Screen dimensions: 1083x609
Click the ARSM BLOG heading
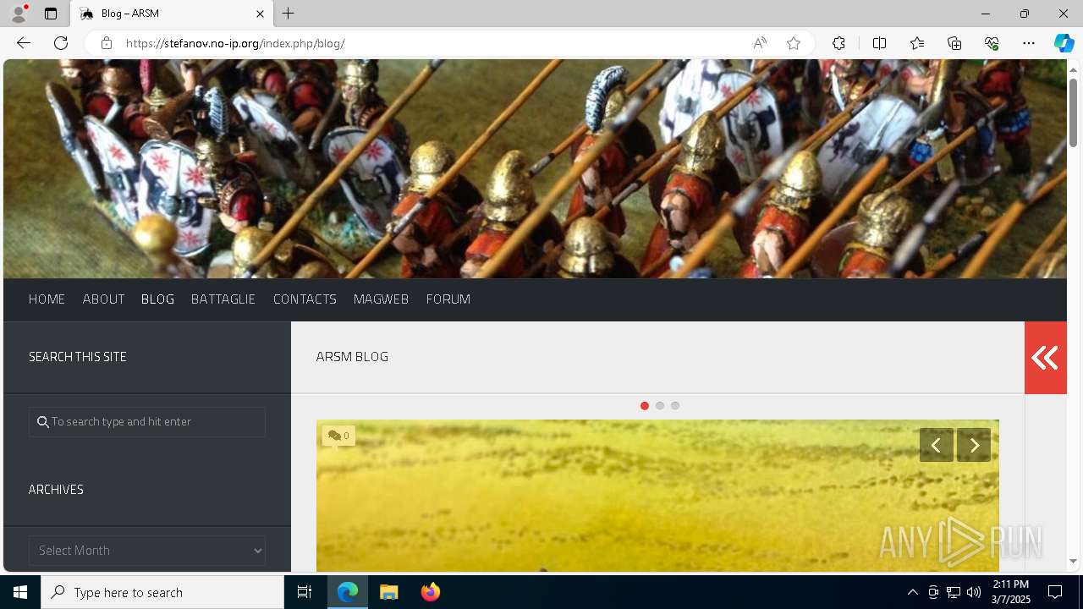pyautogui.click(x=352, y=357)
